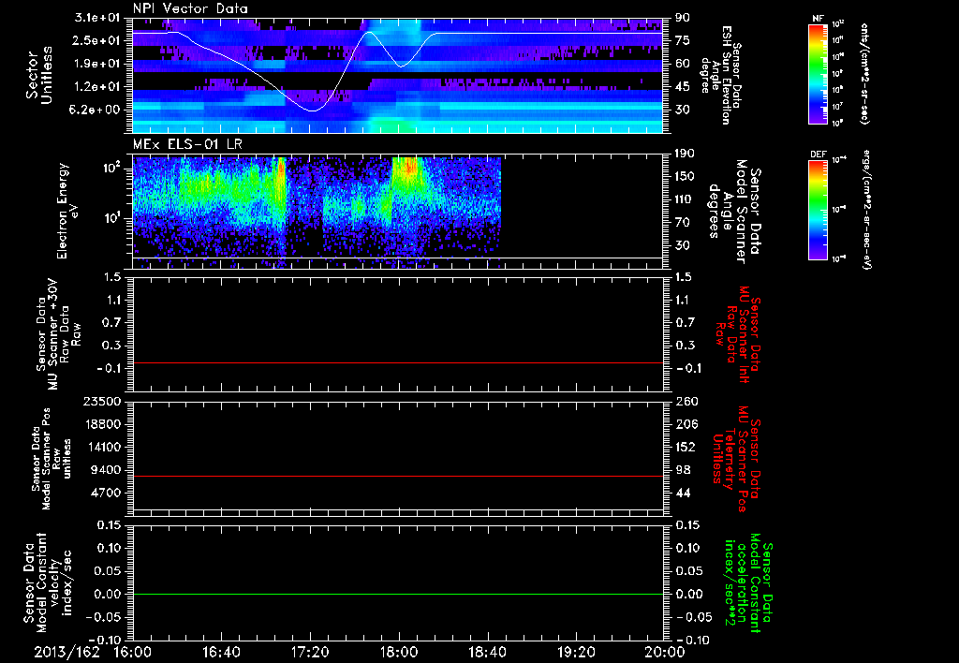Click the 20:00 time tick label
Viewport: 959px width, 663px height.
pyautogui.click(x=666, y=652)
